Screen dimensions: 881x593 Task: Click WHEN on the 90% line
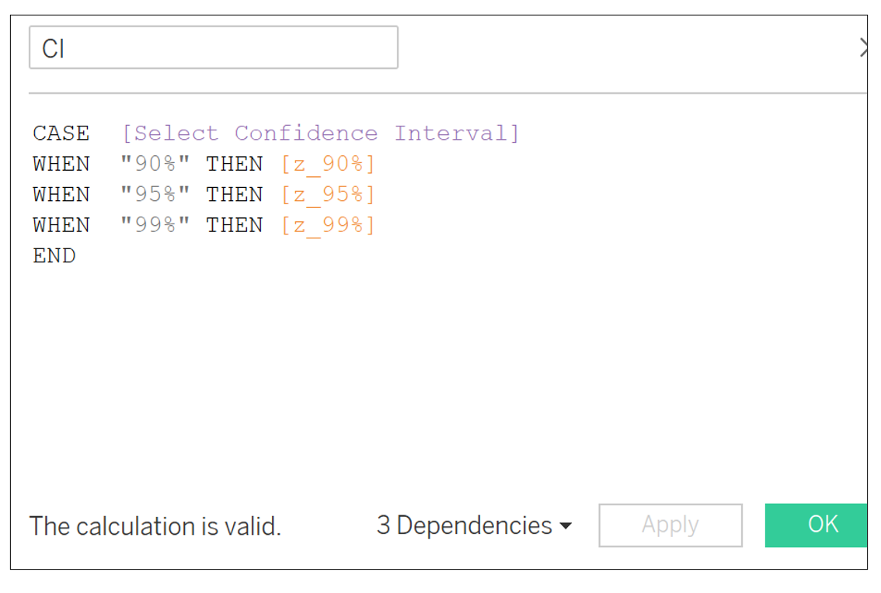[x=61, y=164]
